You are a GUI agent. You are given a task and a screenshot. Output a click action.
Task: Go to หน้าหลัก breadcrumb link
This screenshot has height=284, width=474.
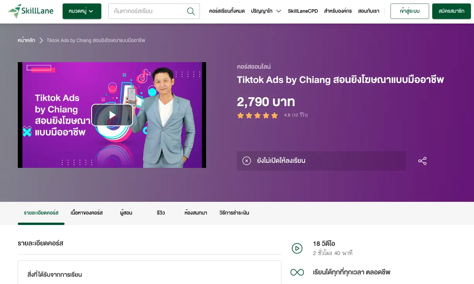point(26,40)
